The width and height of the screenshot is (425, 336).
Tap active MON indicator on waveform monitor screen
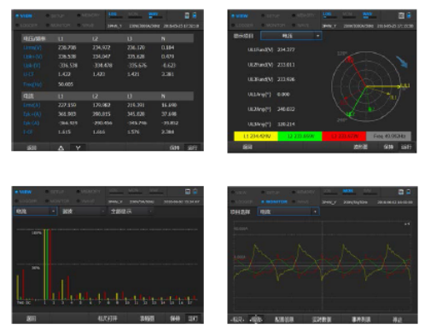(x=348, y=192)
